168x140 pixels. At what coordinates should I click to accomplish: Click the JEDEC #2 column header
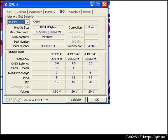(73, 54)
